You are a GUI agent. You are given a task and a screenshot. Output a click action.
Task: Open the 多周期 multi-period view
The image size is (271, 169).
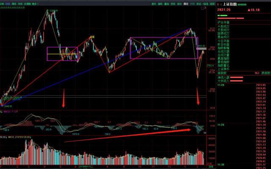pyautogui.click(x=27, y=4)
